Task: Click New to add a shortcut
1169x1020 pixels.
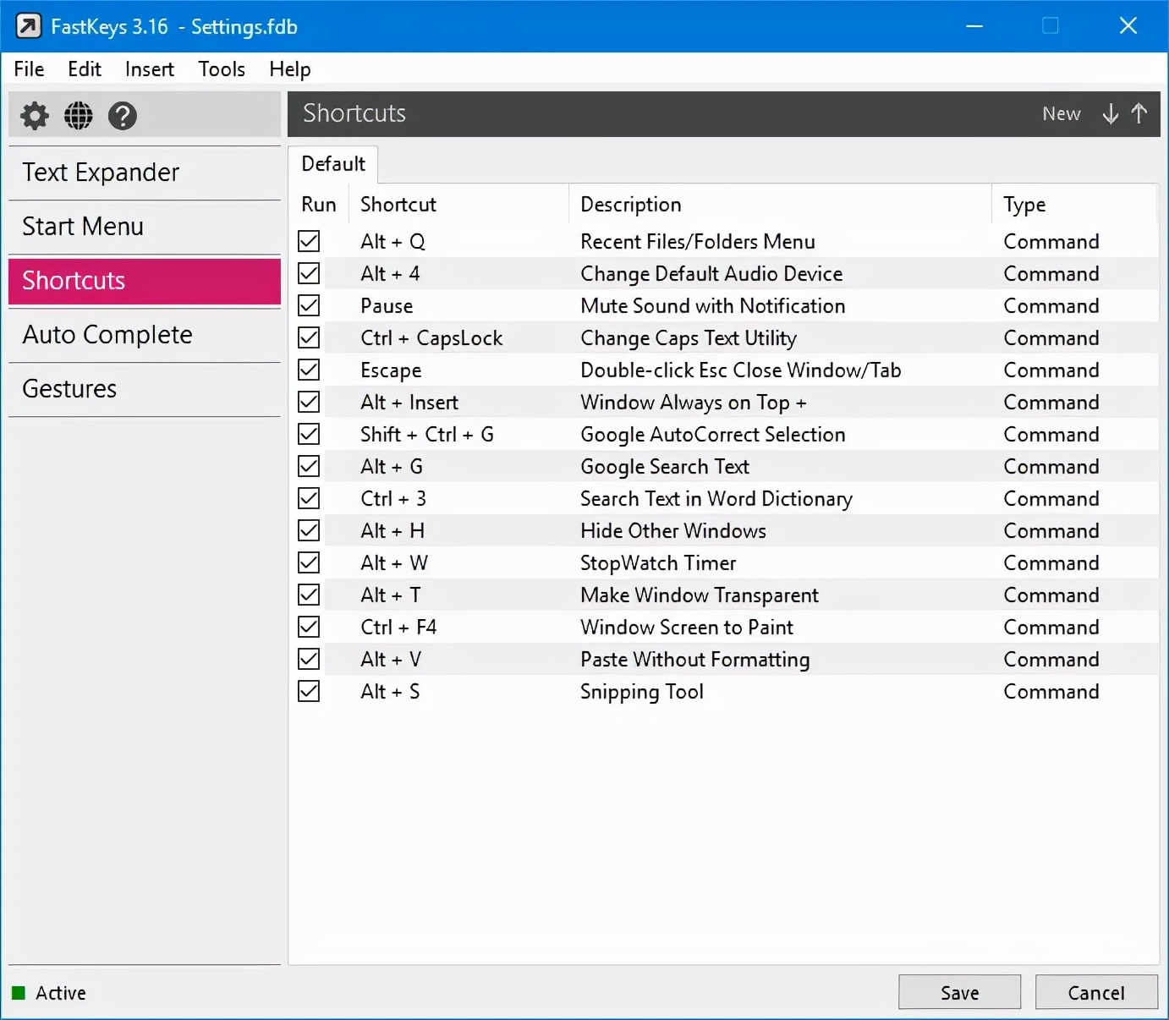Action: pos(1061,113)
